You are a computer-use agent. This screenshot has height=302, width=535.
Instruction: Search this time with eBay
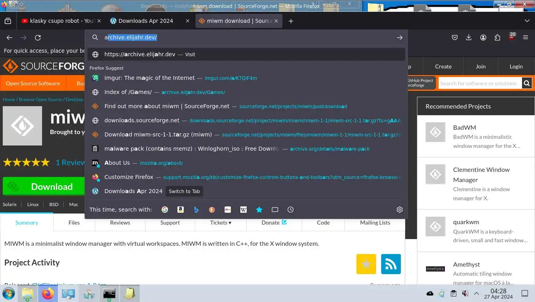[228, 210]
